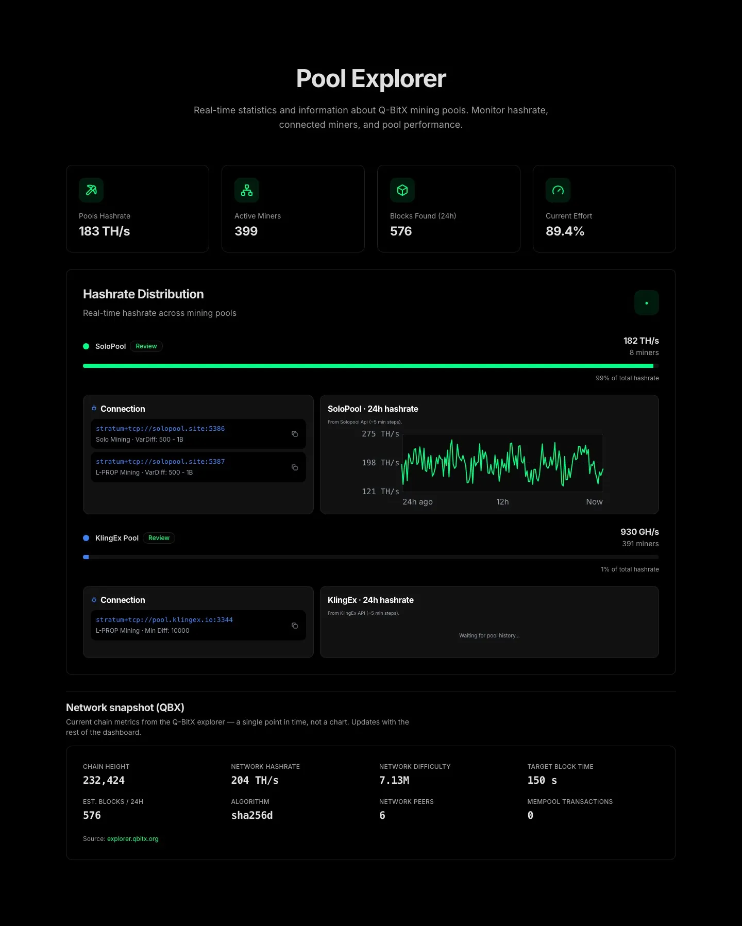This screenshot has height=926, width=742.
Task: Click the Hashrate Distribution heading
Action: coord(143,294)
